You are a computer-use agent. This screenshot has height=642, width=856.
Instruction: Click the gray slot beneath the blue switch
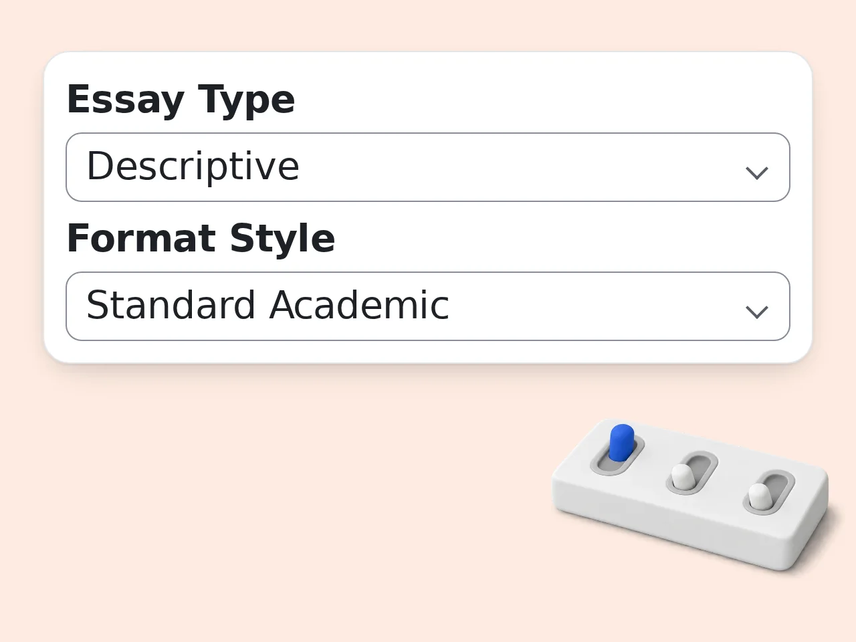[617, 456]
